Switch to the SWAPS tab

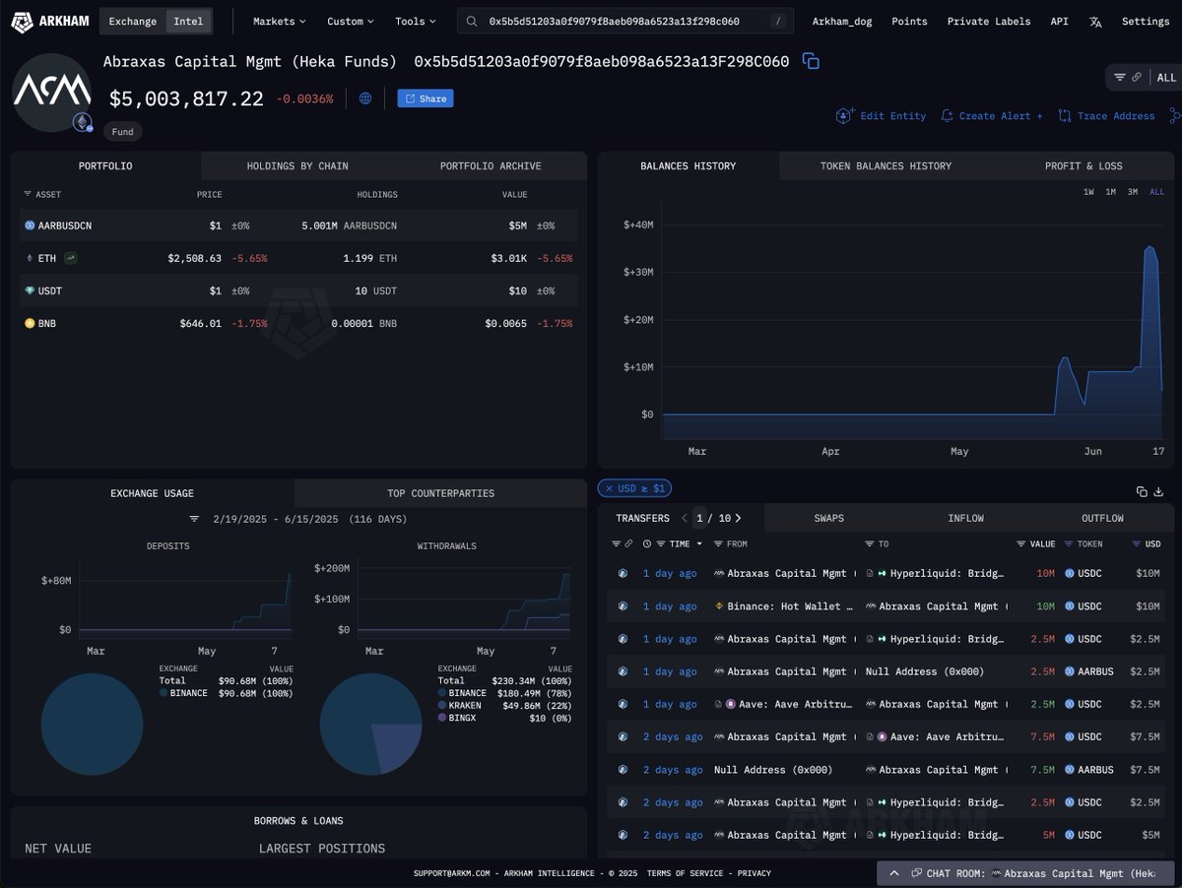coord(827,518)
